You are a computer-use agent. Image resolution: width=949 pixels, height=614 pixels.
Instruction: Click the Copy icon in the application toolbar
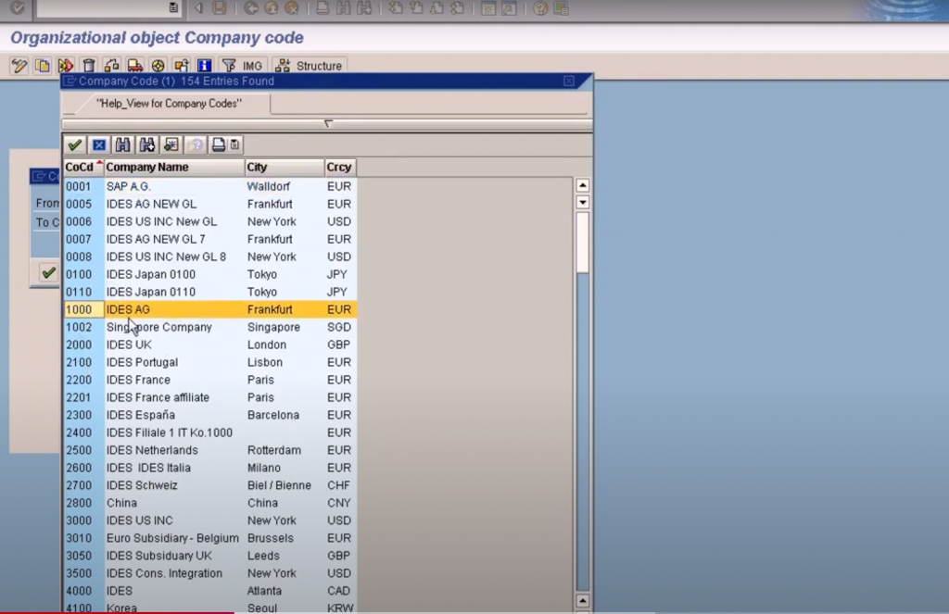coord(43,66)
